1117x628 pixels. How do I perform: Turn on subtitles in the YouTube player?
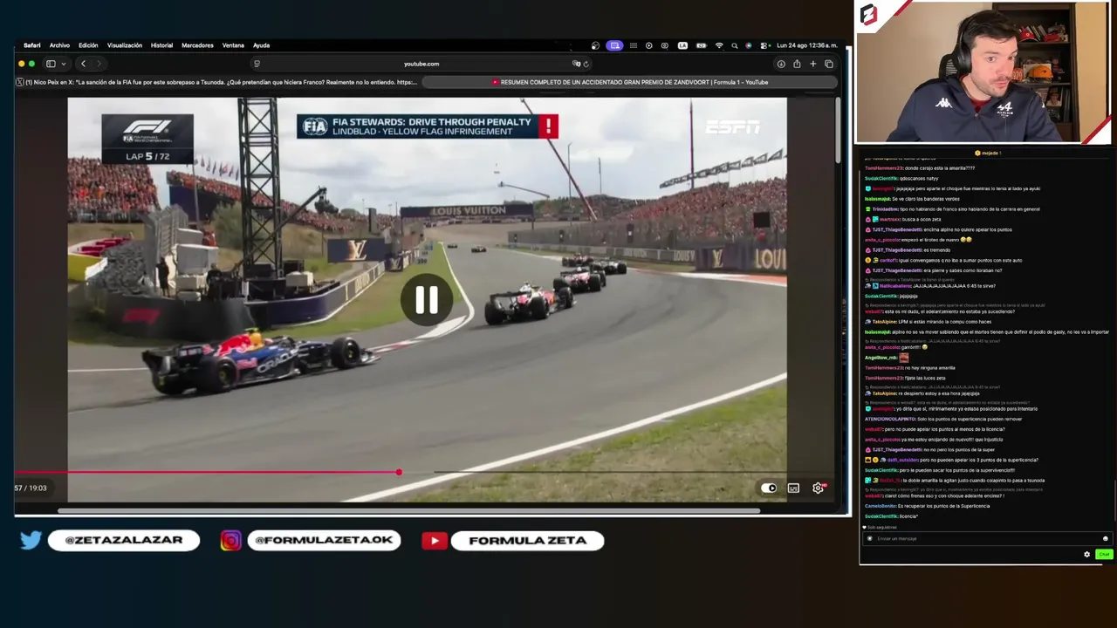pos(793,488)
